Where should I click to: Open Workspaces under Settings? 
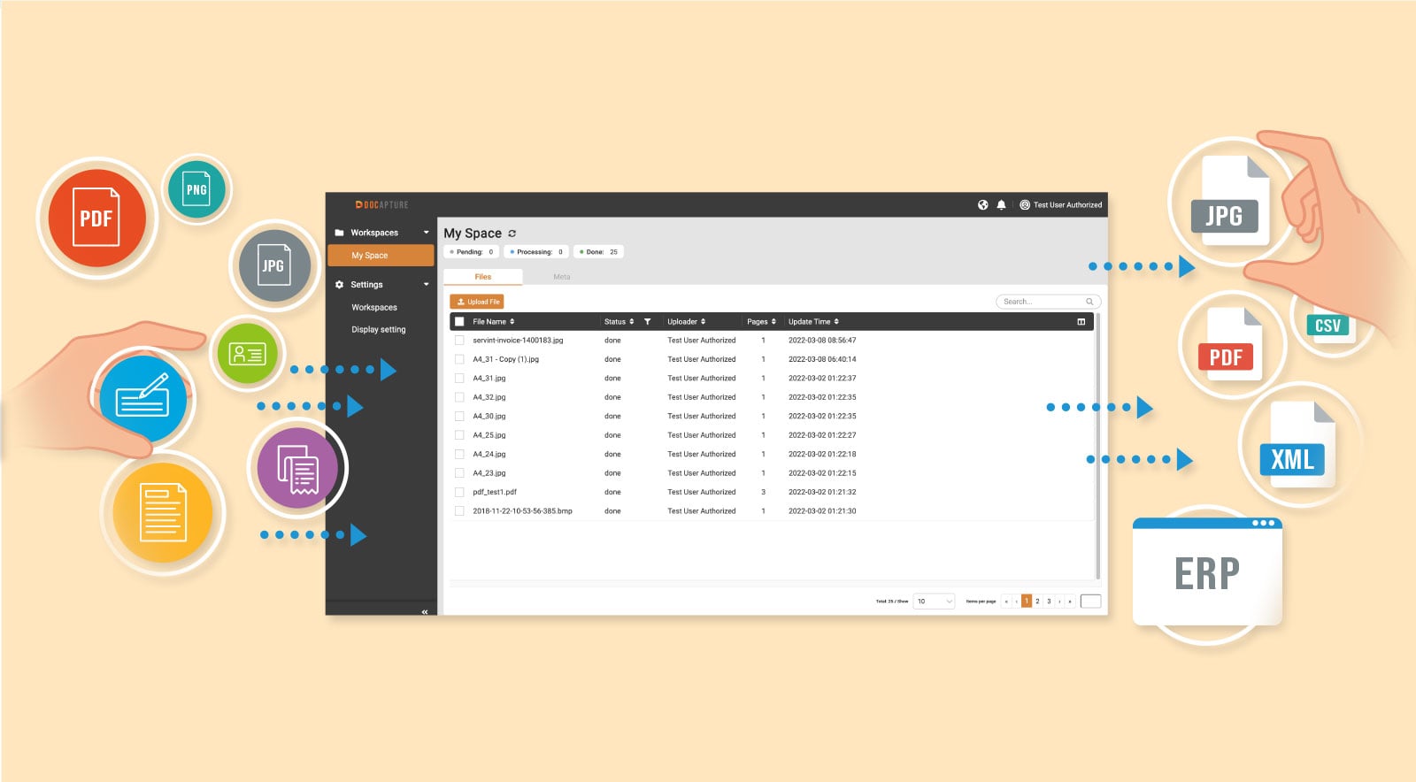click(374, 308)
